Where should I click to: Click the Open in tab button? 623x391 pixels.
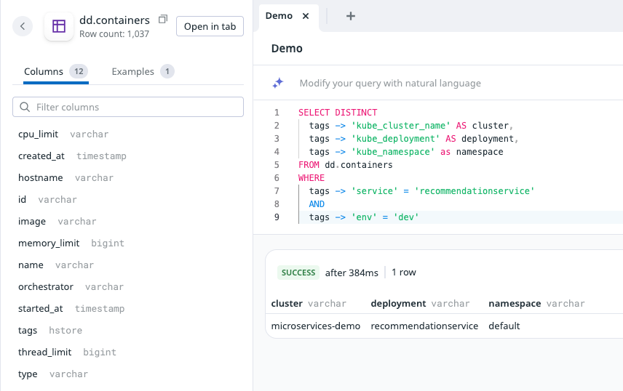(210, 26)
